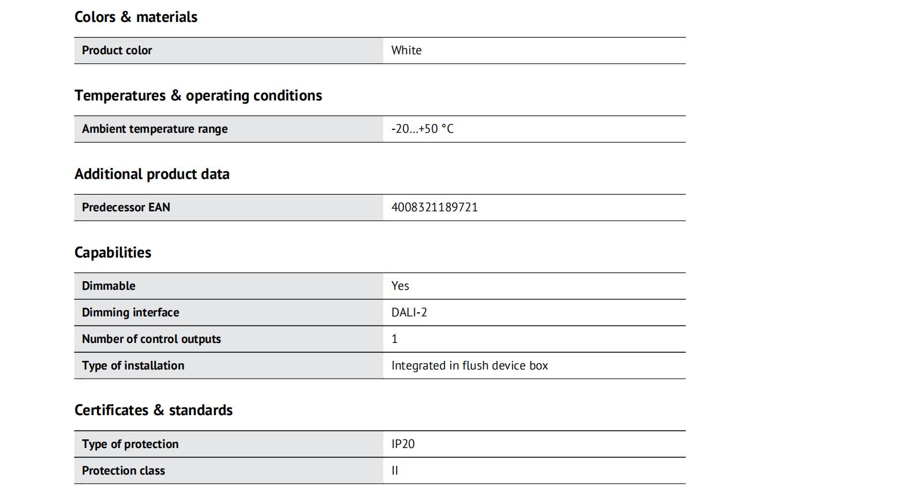The width and height of the screenshot is (908, 500).
Task: Click the Temperatures & operating conditions heading
Action: pyautogui.click(x=198, y=96)
